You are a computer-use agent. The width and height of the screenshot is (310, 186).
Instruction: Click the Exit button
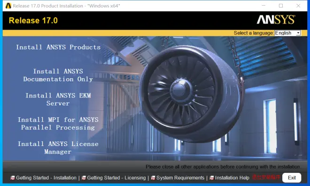tap(292, 178)
